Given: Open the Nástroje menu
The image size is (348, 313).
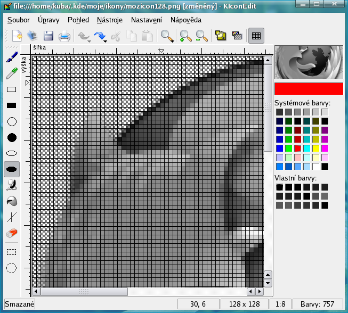Looking at the screenshot, I should point(110,20).
